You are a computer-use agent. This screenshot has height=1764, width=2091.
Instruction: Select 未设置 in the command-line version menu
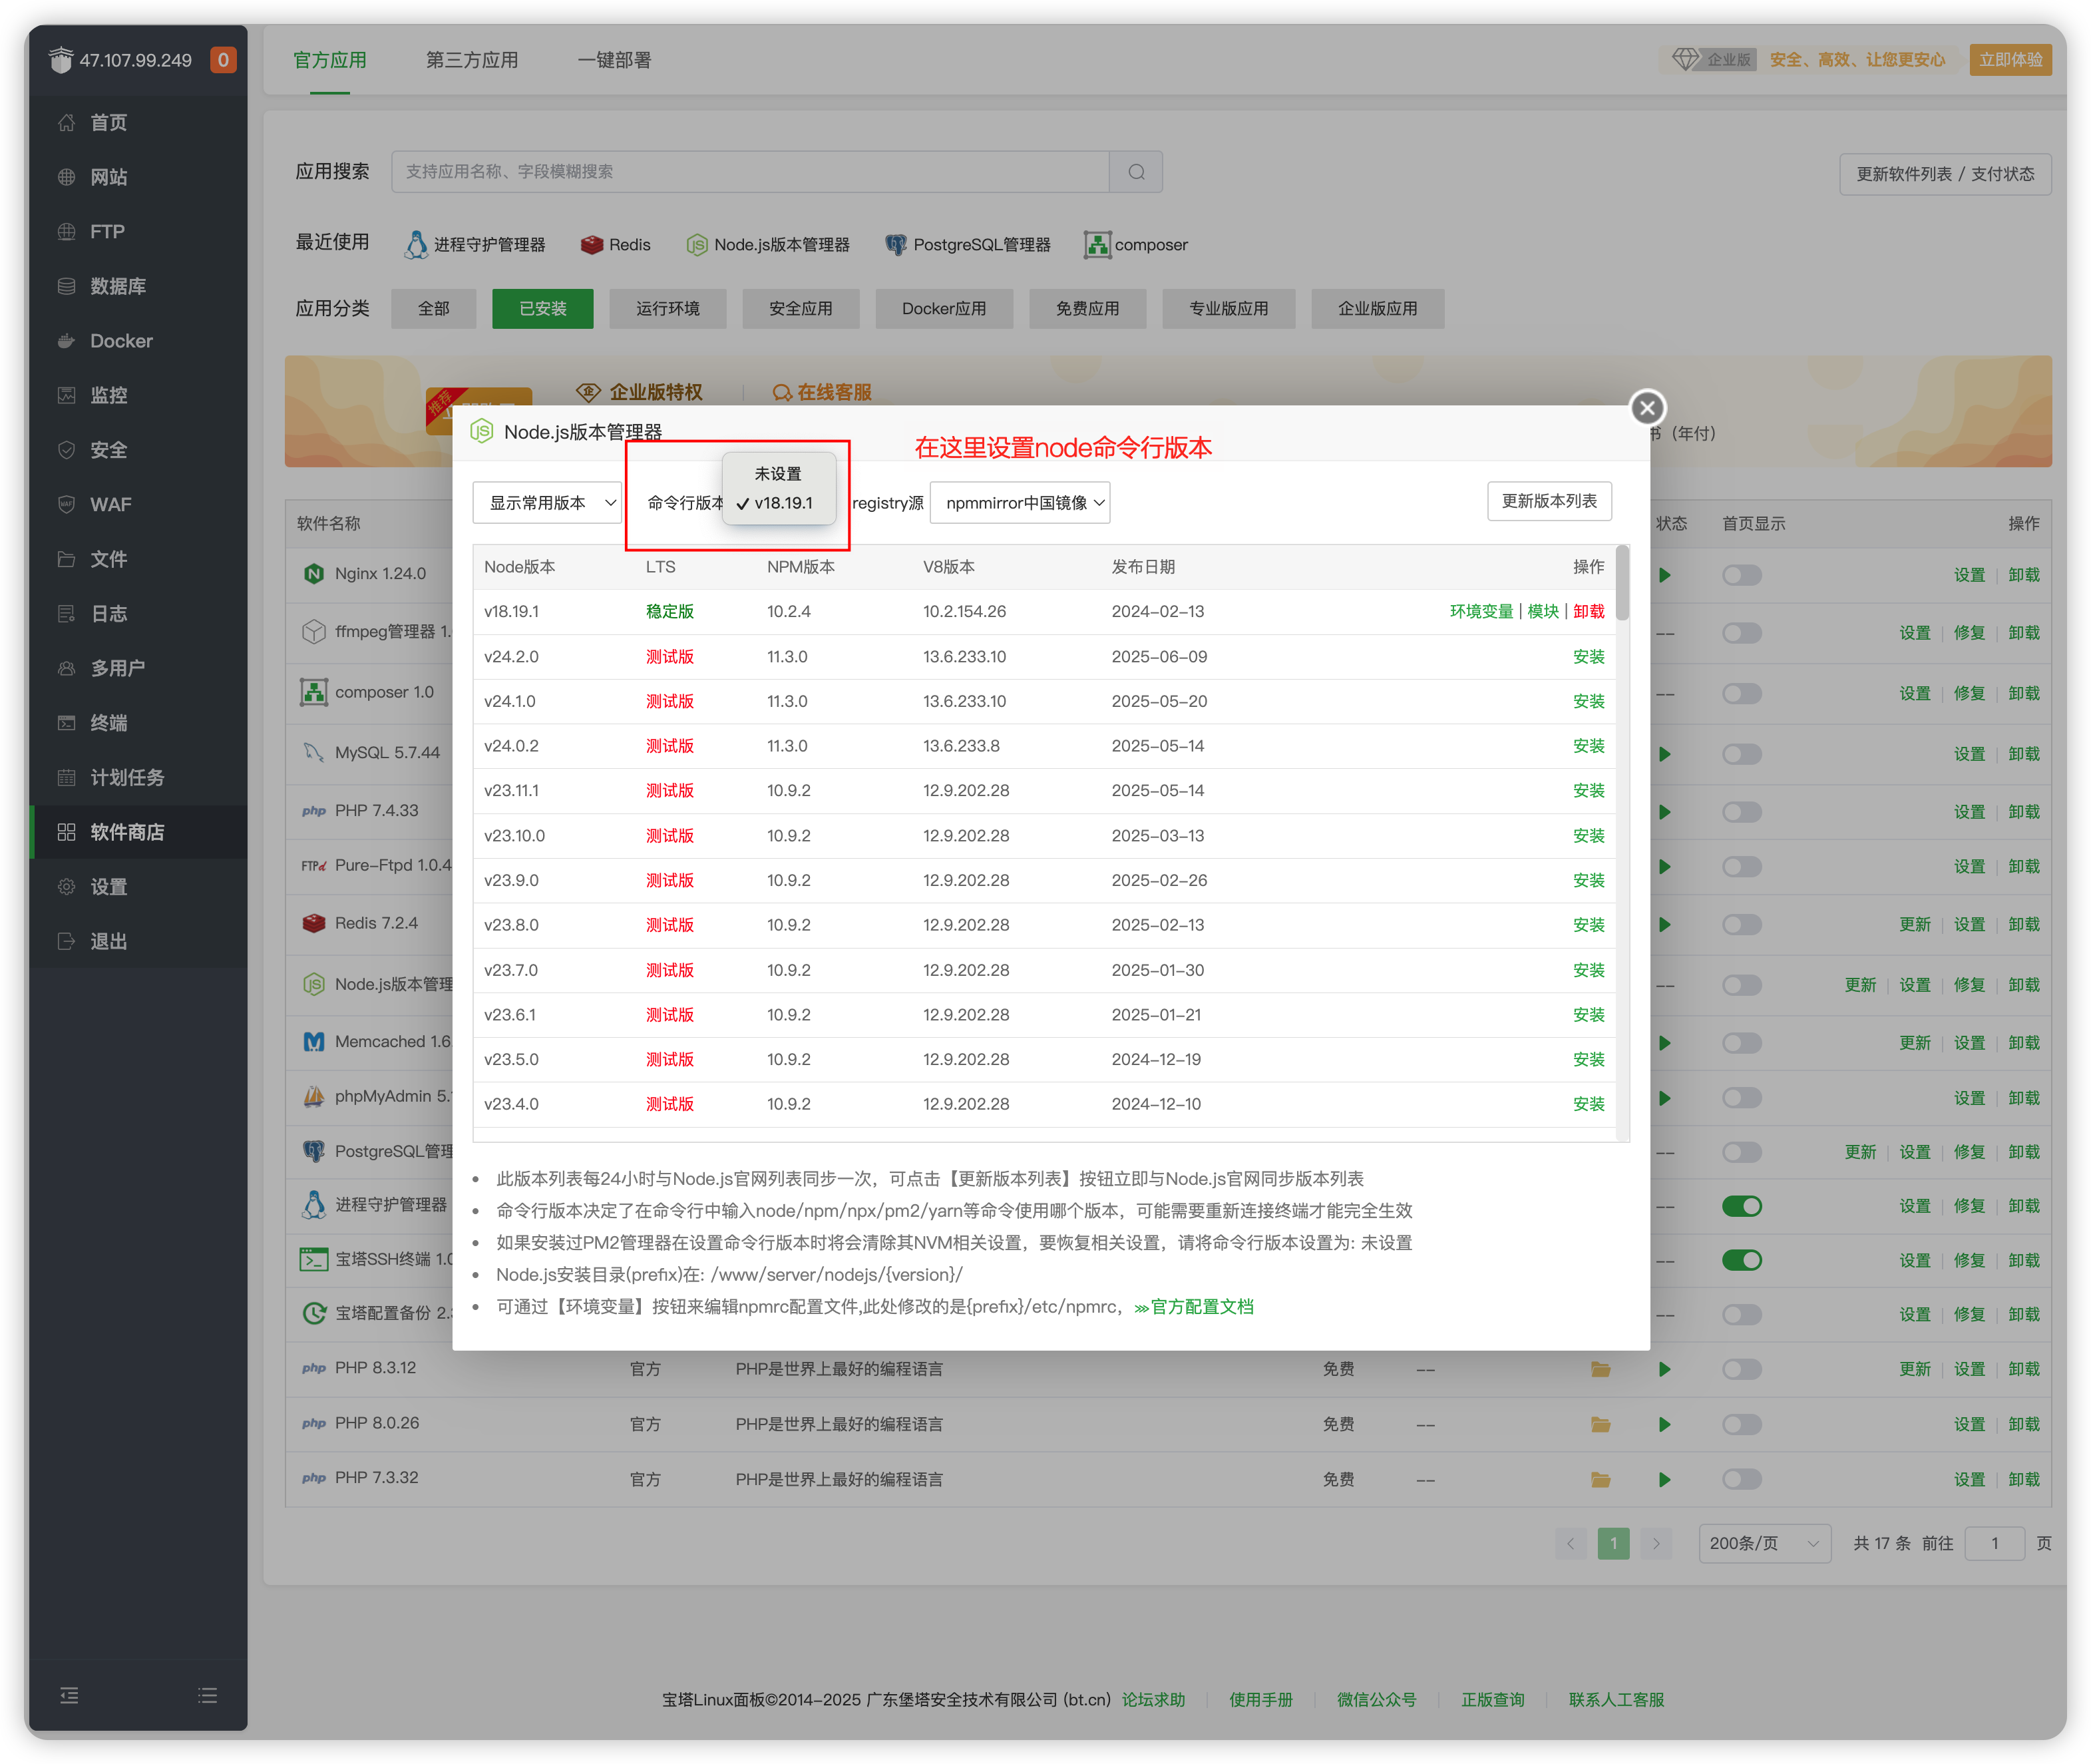777,474
